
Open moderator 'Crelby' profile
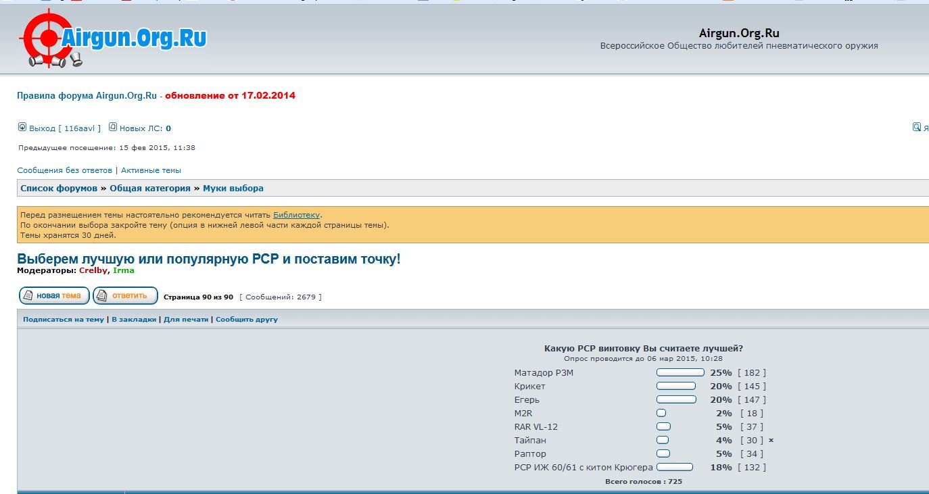click(x=93, y=270)
